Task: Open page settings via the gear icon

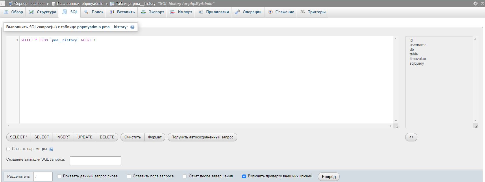Action: tap(475, 4)
